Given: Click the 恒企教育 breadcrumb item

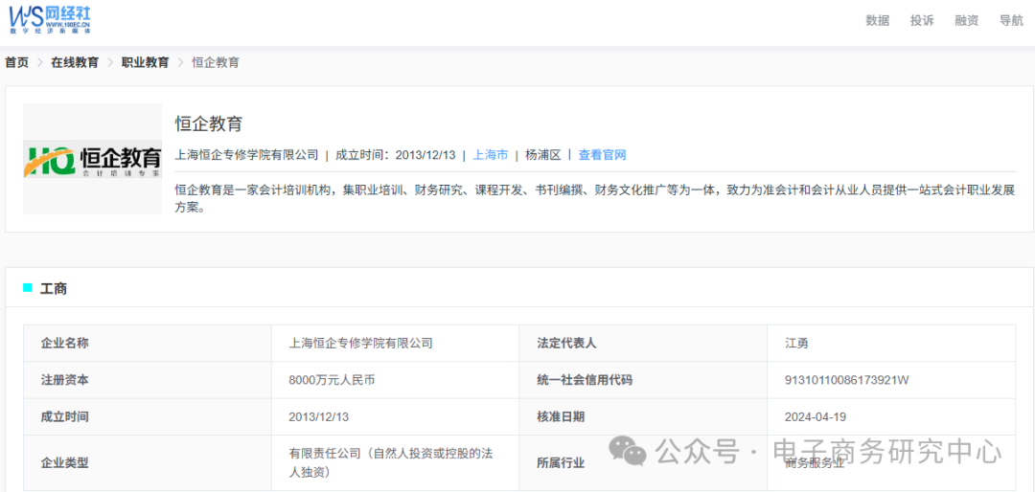Looking at the screenshot, I should 216,62.
